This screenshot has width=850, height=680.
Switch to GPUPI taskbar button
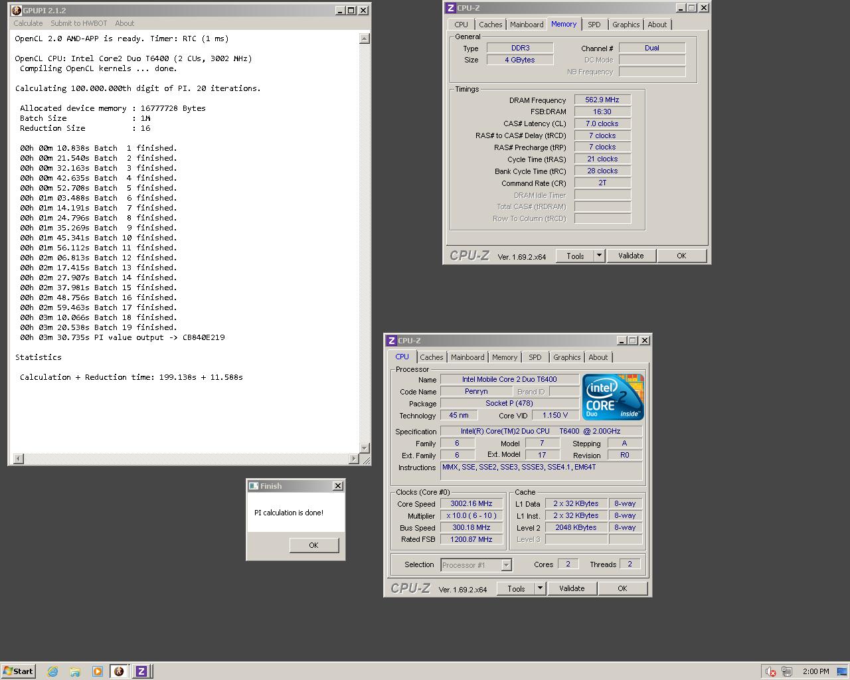pyautogui.click(x=120, y=671)
